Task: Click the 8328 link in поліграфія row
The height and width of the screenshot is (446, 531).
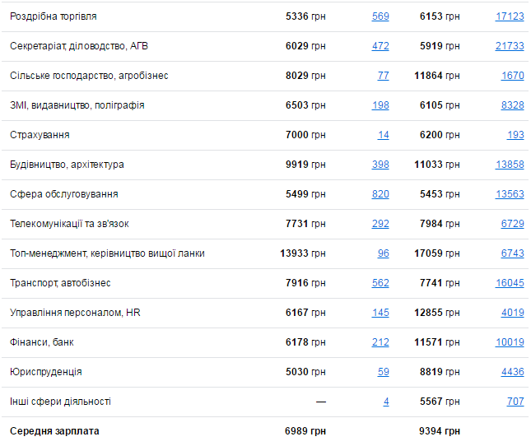Action: coord(512,105)
